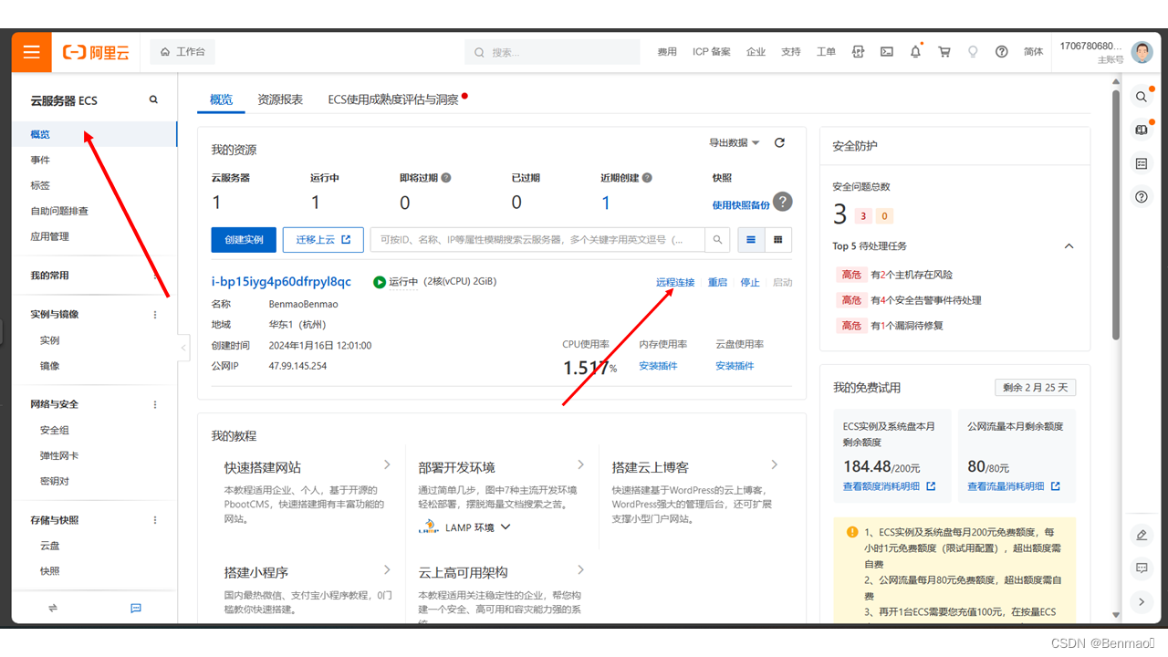This screenshot has height=657, width=1168.
Task: Click the feedback chat icon at sidebar bottom
Action: 136,608
